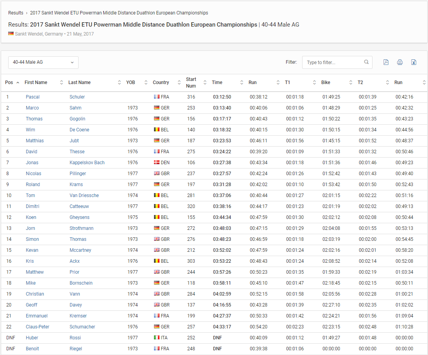428x355 pixels.
Task: Open Thesse athlete link
Action: [77, 152]
